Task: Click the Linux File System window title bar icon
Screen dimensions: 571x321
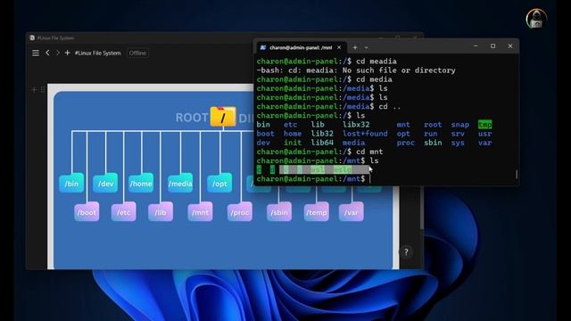Action: pyautogui.click(x=32, y=37)
